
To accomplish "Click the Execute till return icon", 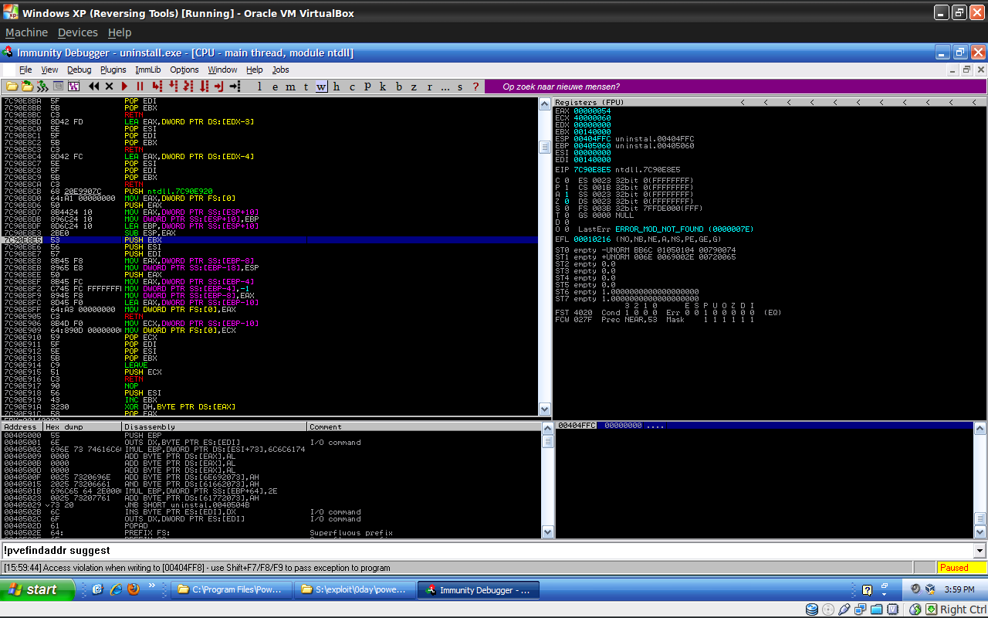I will [x=219, y=87].
